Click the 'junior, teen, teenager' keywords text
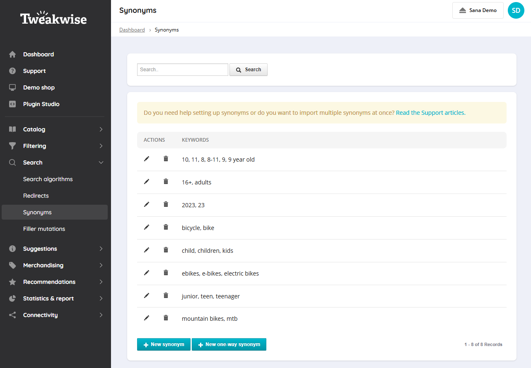The height and width of the screenshot is (368, 531). (211, 296)
